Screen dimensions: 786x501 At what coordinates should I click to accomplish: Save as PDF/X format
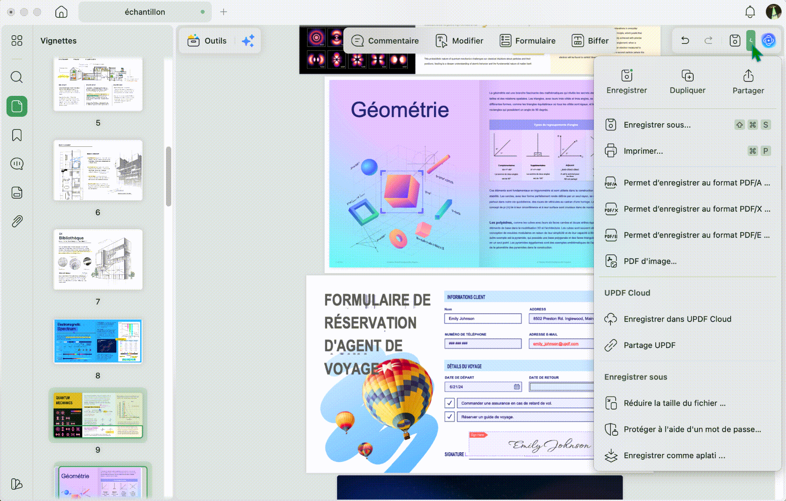coord(688,209)
